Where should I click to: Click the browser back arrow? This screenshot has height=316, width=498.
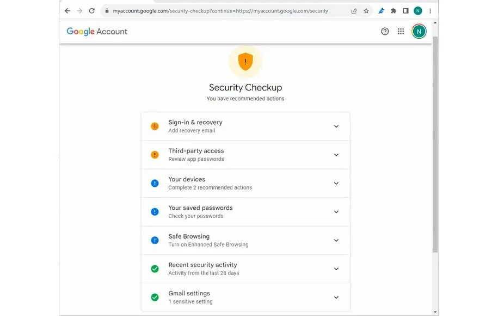(x=67, y=11)
